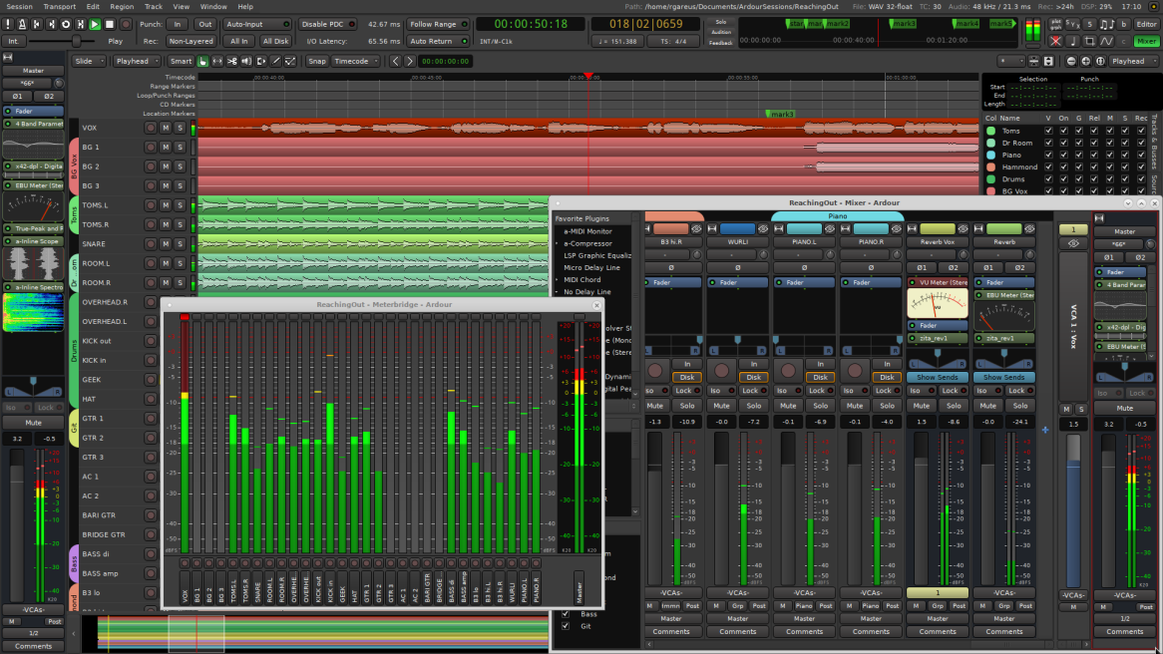1163x654 pixels.
Task: Click the master record-enable circle in the transport
Action: 126,24
